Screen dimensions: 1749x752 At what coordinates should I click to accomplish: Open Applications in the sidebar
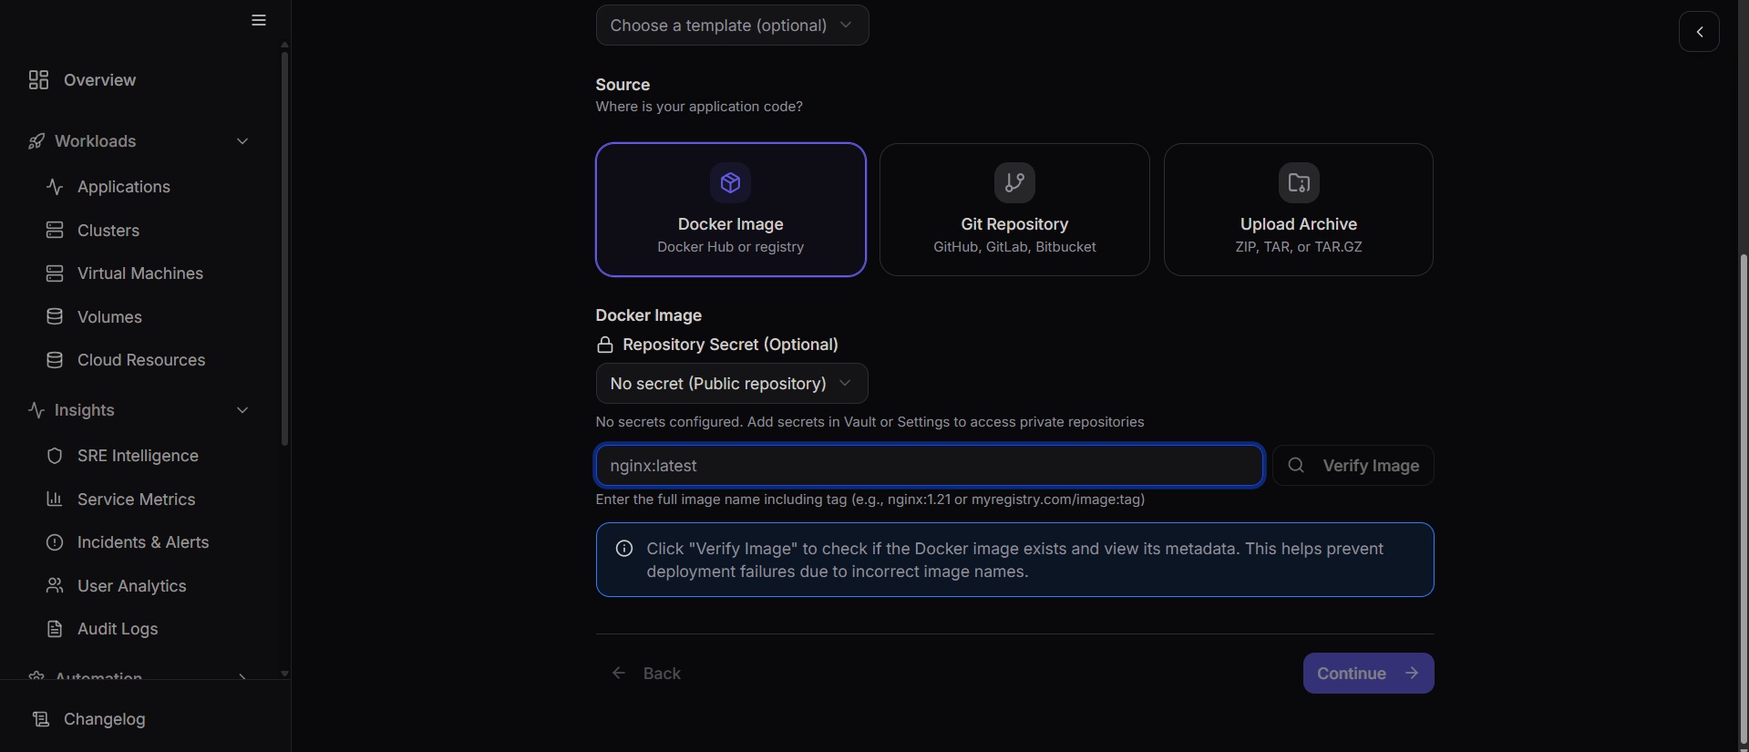click(x=123, y=187)
